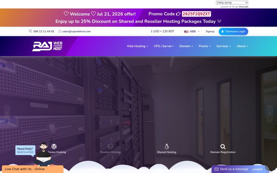Click the envelope icon beside sales email

coord(60,31)
